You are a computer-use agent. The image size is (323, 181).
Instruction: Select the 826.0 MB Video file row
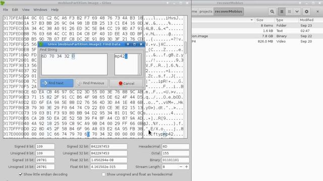point(257,41)
